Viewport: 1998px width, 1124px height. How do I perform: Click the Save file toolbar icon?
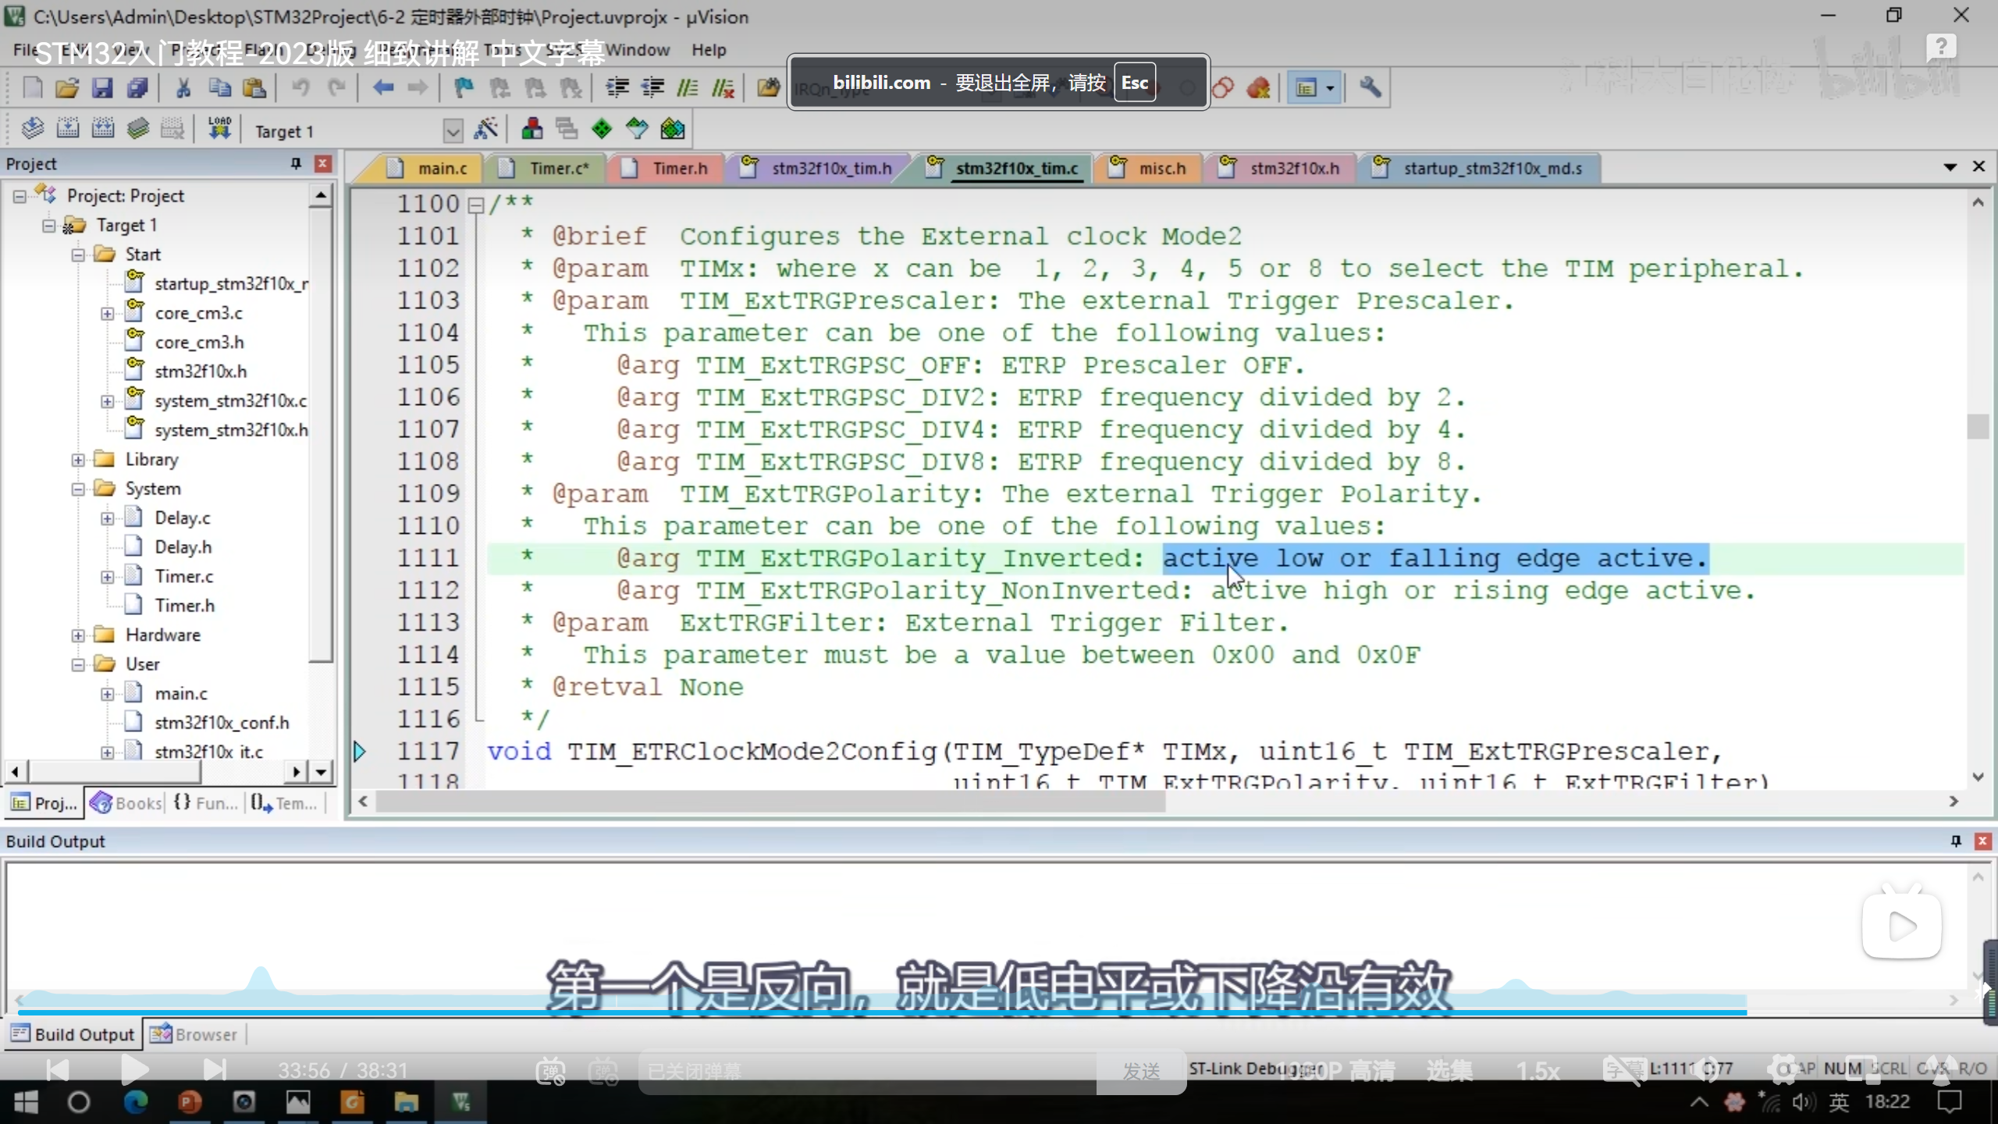[102, 88]
